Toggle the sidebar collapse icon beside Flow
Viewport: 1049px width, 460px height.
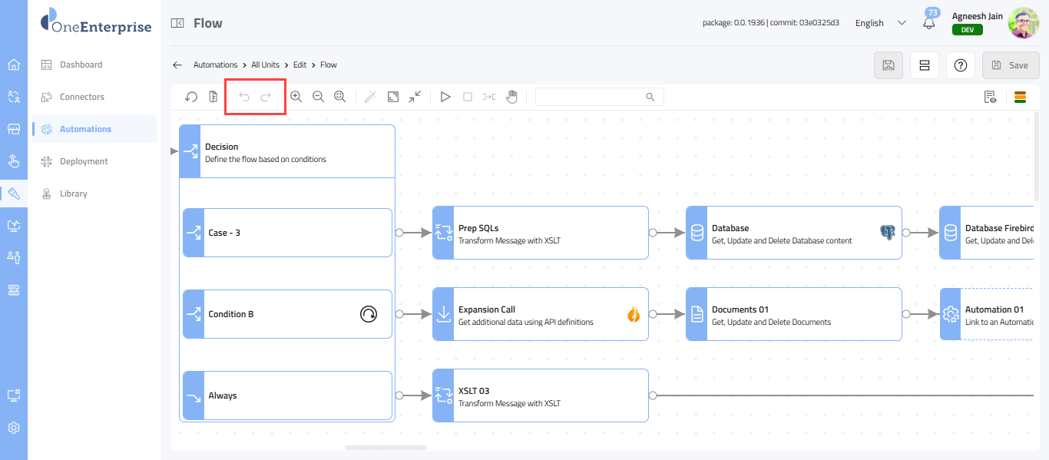177,23
